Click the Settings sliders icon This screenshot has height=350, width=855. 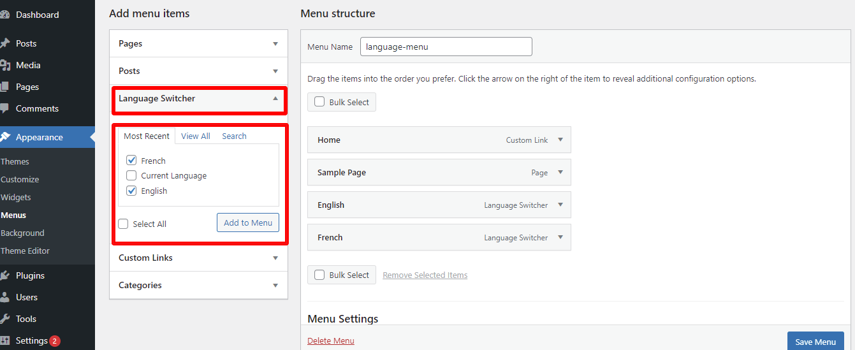click(4, 340)
